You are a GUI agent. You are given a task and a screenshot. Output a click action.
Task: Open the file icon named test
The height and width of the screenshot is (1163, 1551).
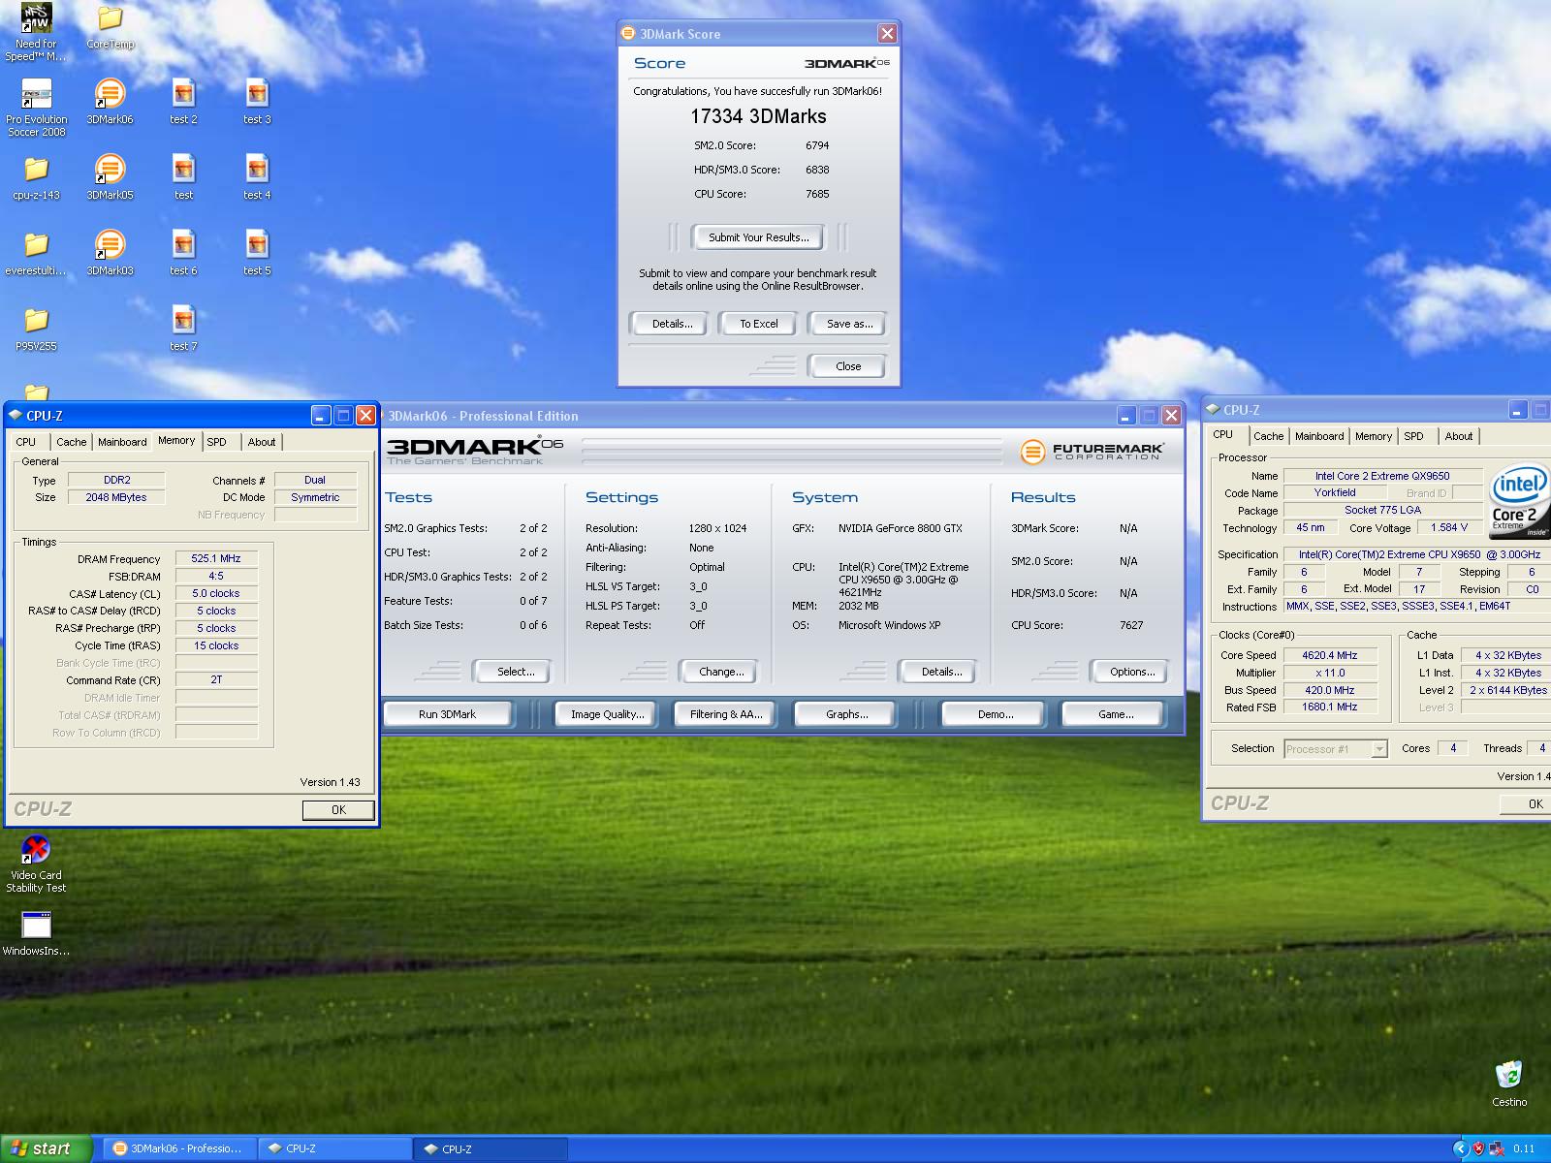click(x=183, y=176)
